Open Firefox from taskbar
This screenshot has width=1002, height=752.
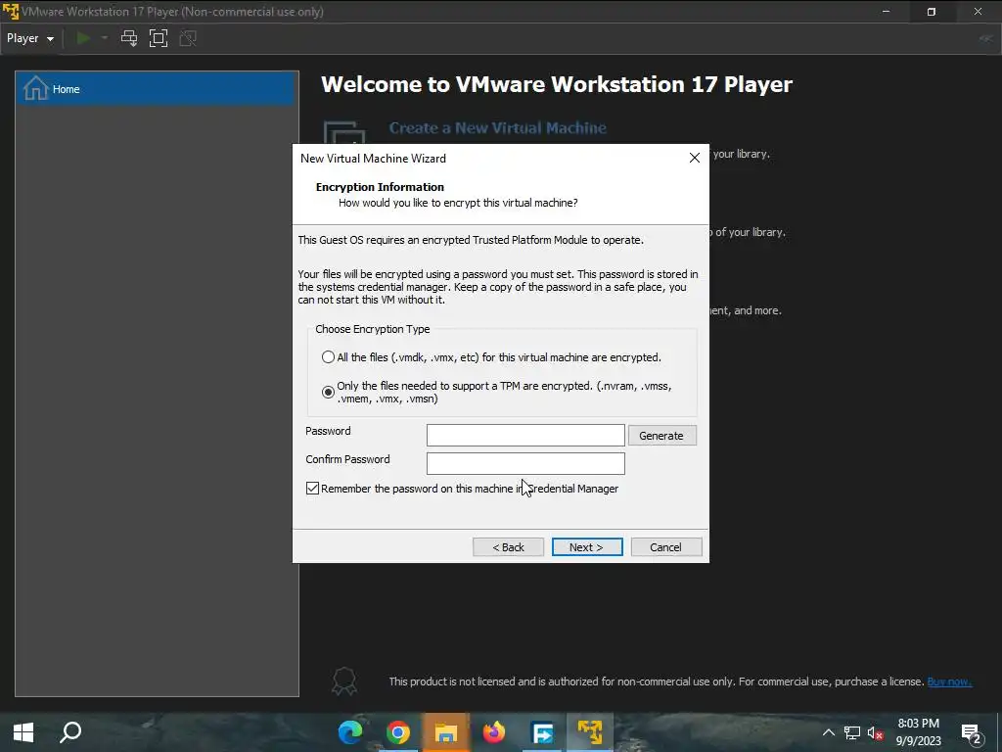494,732
